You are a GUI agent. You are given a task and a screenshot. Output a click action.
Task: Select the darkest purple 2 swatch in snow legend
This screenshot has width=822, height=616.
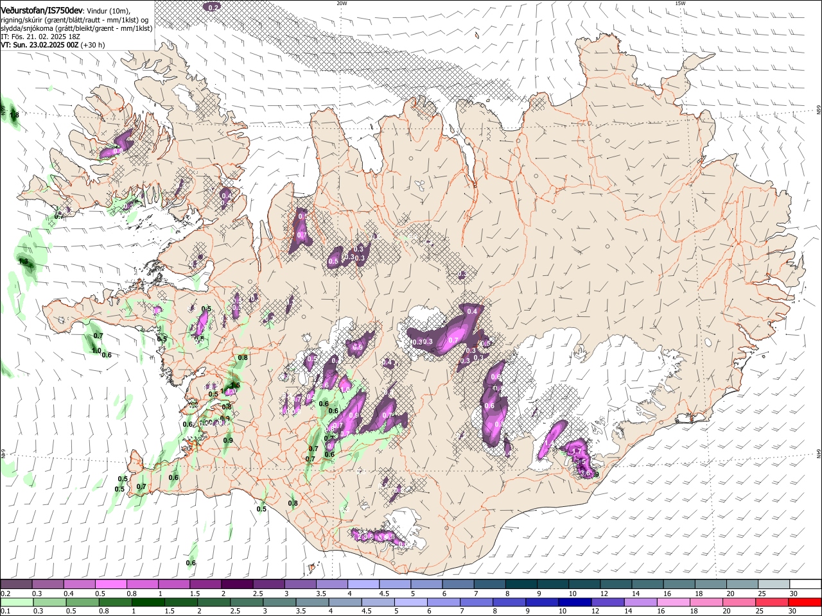click(237, 585)
